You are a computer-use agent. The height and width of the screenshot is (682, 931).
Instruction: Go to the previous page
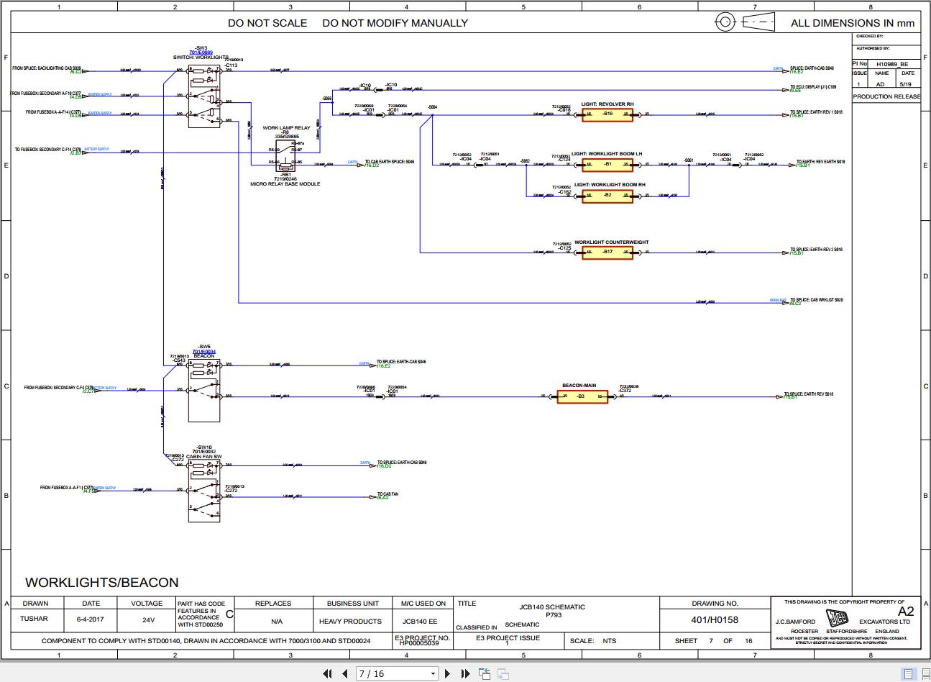[345, 673]
